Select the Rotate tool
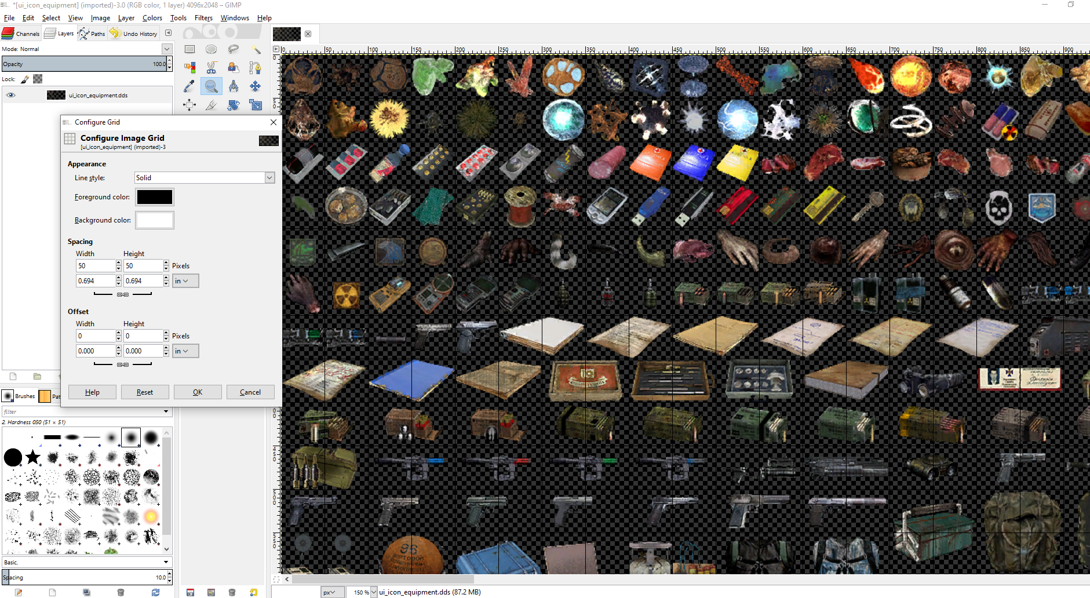 tap(234, 105)
